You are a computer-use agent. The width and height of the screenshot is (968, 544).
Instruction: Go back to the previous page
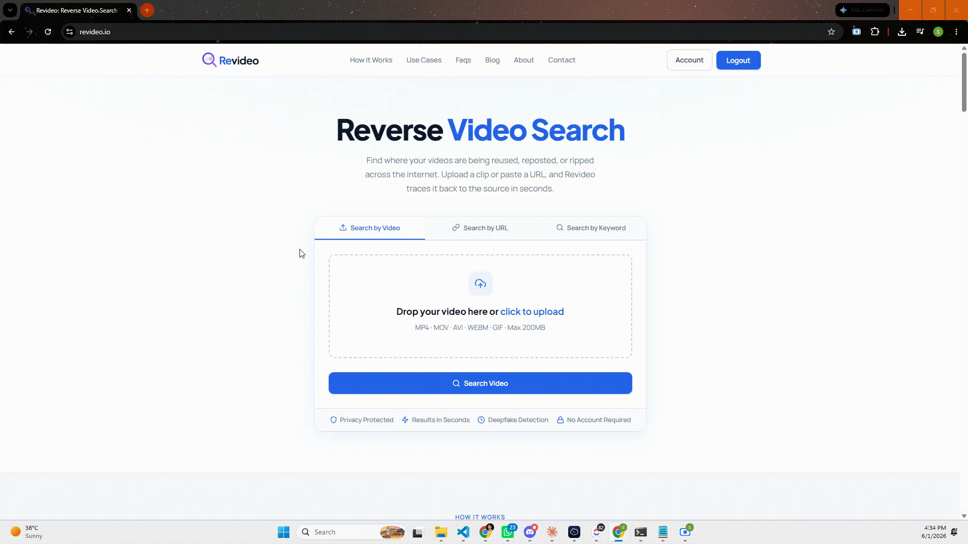[12, 32]
